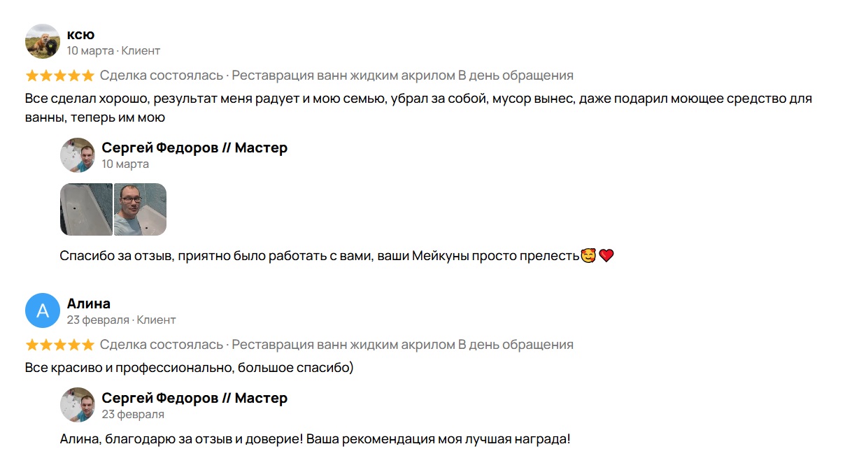The image size is (845, 465).
Task: Open the Алина reviewer name
Action: coord(89,303)
